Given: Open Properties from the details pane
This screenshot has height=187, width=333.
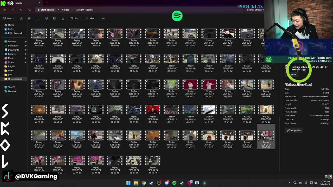Looking at the screenshot, I should tap(294, 130).
